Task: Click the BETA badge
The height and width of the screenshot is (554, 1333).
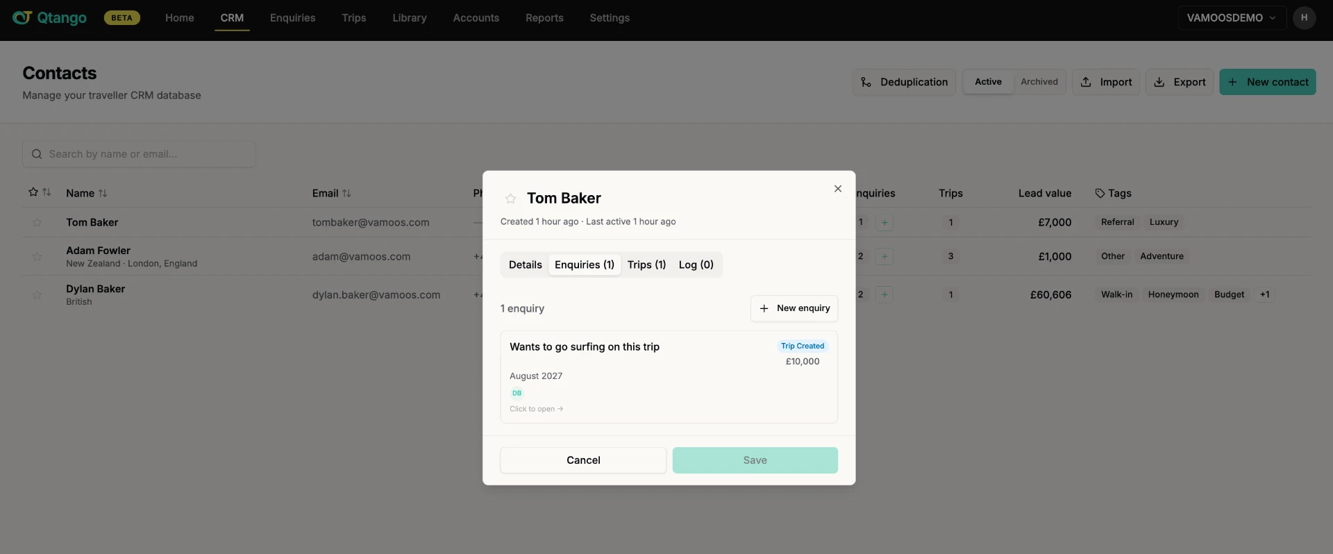Action: coord(122,17)
